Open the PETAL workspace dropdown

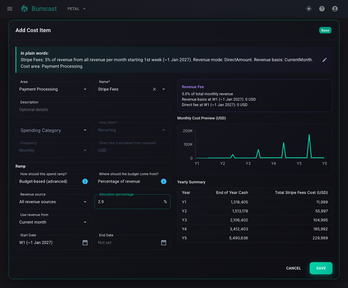click(76, 9)
